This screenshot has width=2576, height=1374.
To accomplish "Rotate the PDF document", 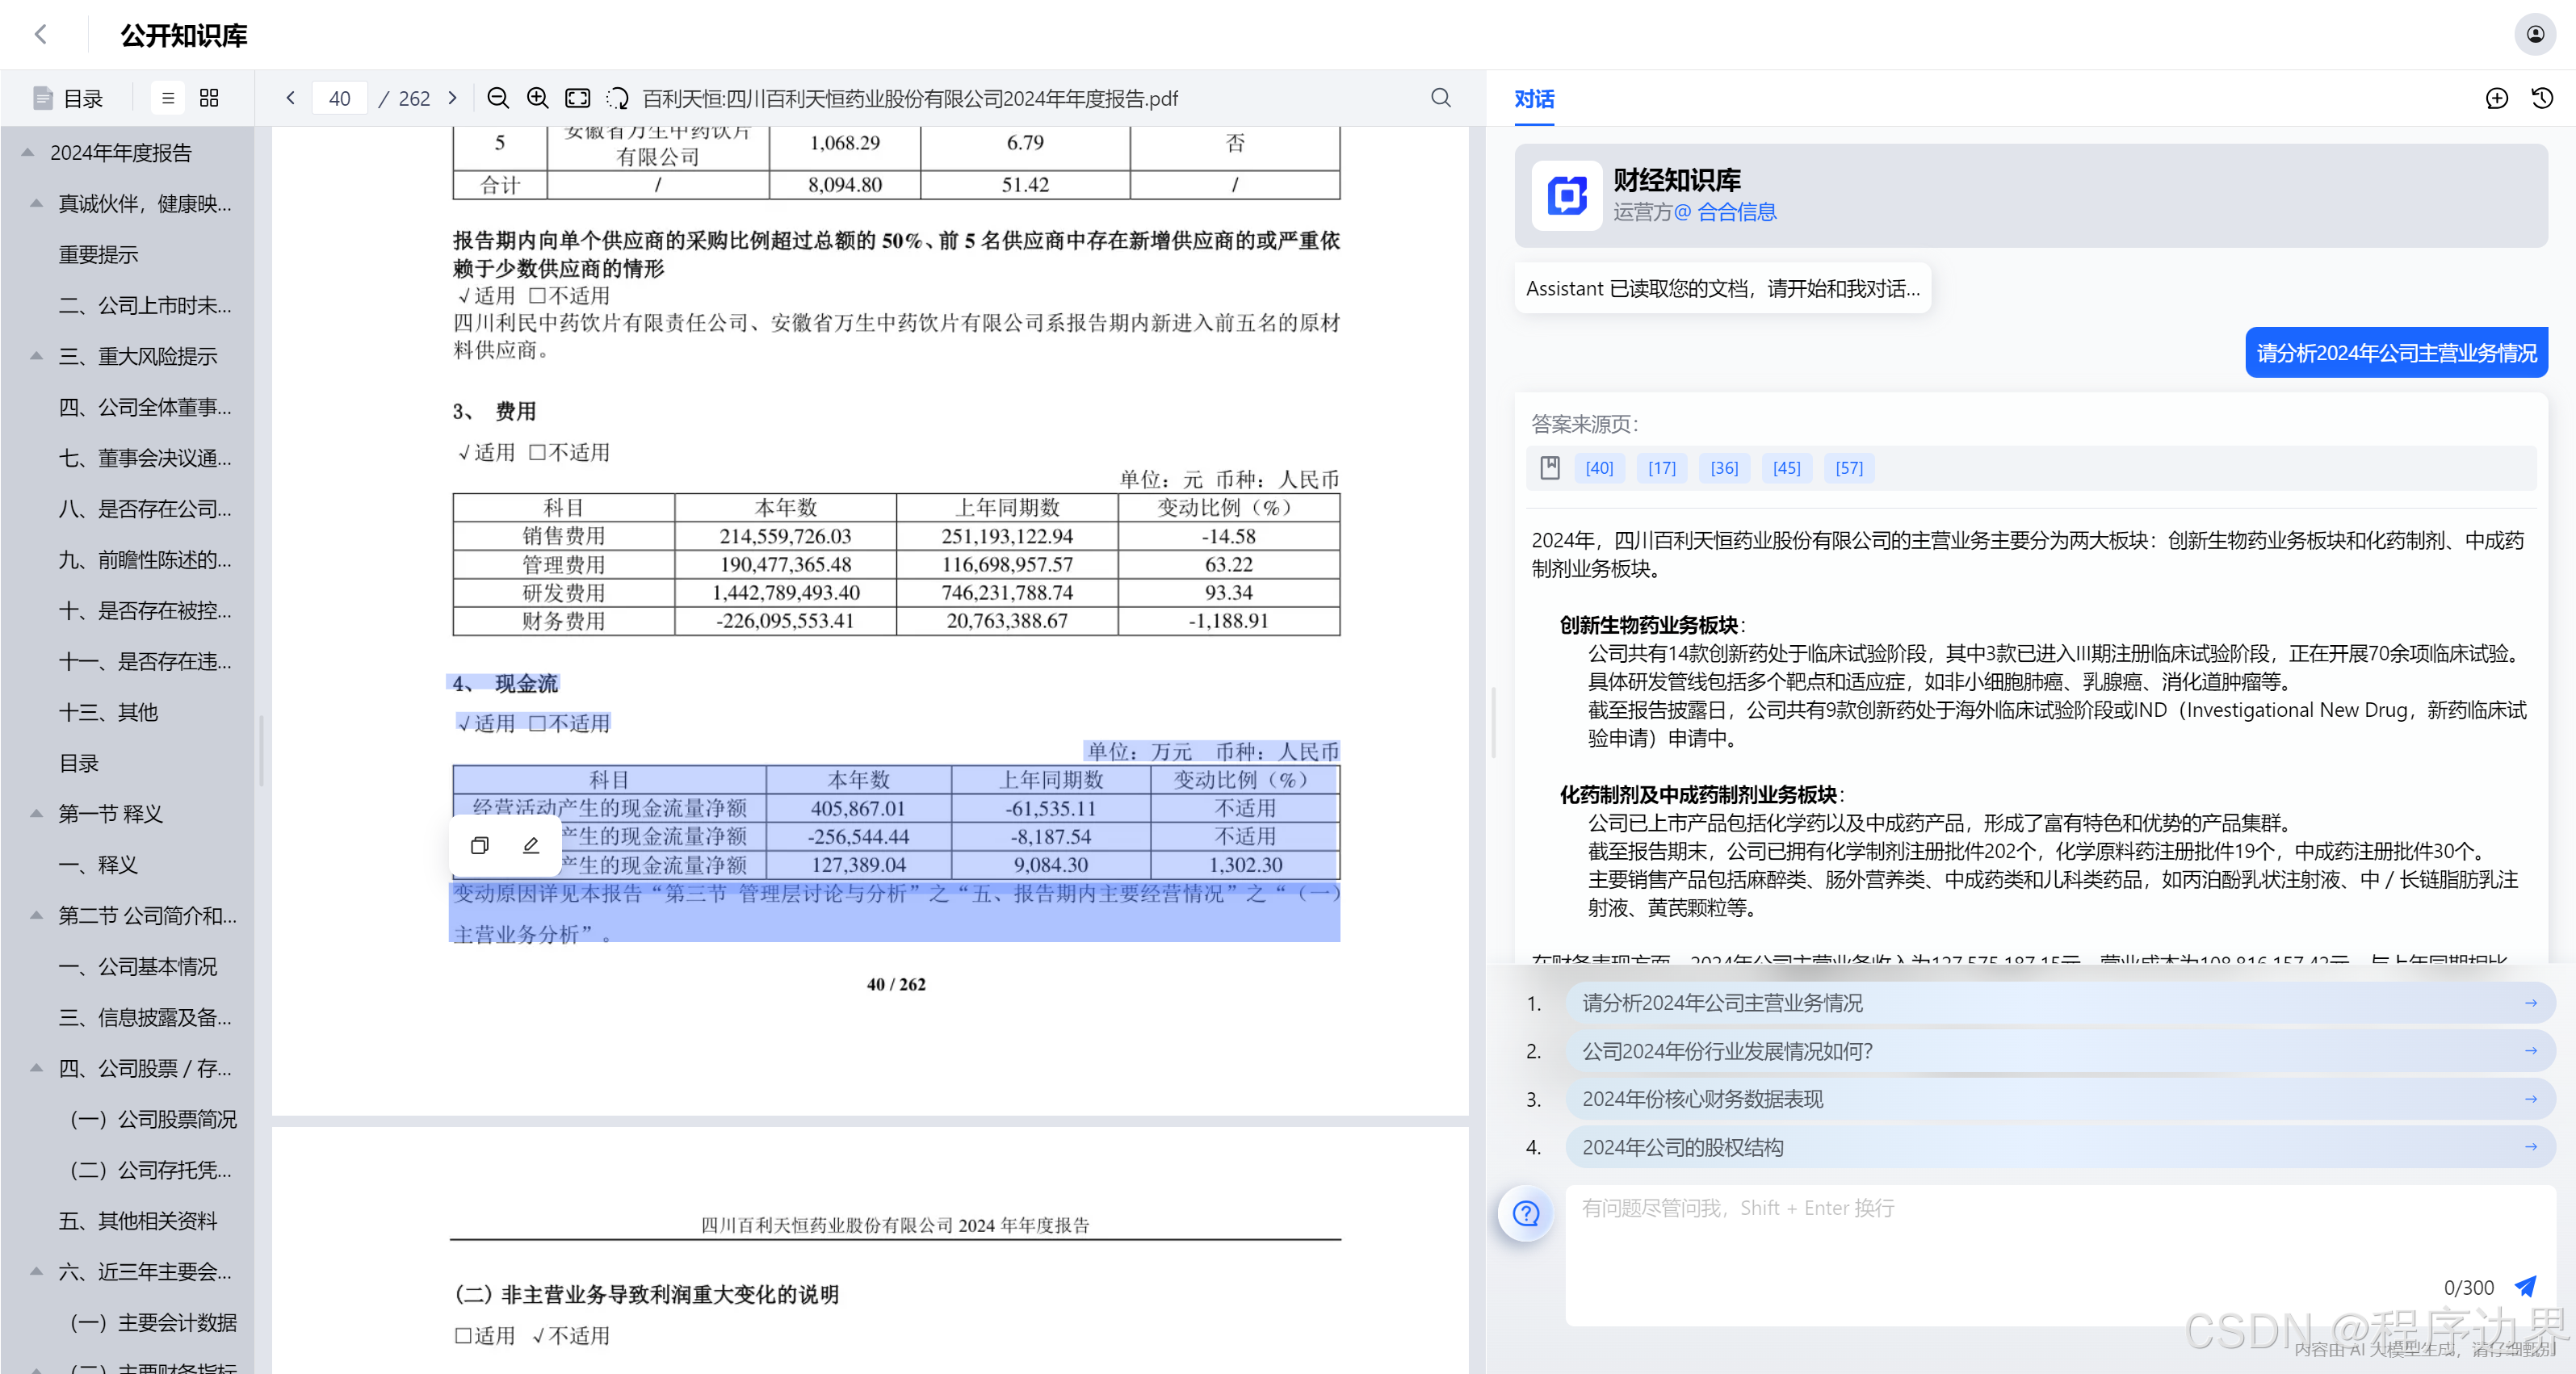I will pos(617,98).
